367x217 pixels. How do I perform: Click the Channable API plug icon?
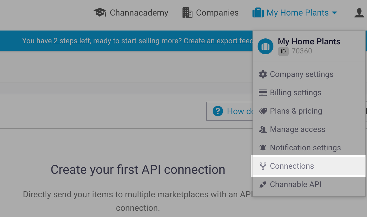pyautogui.click(x=263, y=184)
